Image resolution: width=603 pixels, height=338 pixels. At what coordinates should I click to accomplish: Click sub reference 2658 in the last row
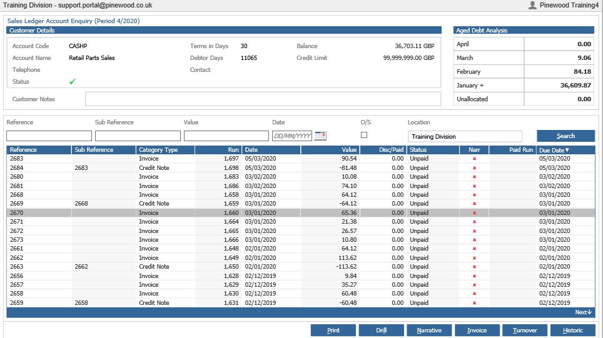click(81, 302)
